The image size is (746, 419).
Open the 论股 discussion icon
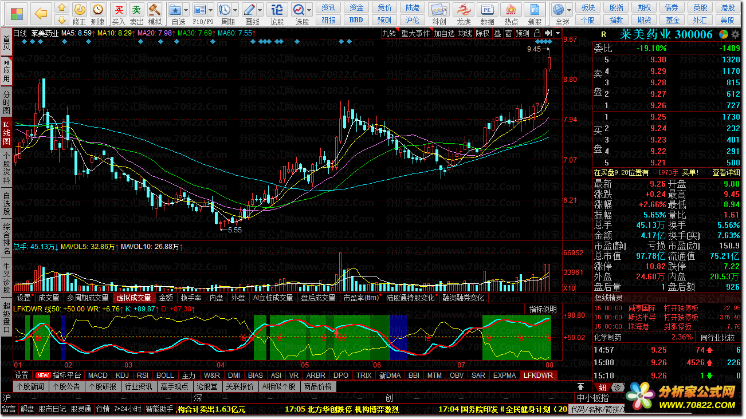(277, 10)
